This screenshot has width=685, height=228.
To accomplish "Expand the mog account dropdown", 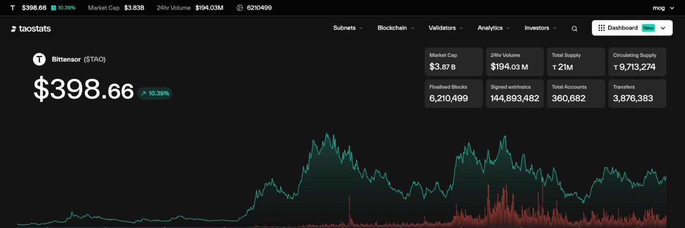I will tap(664, 8).
